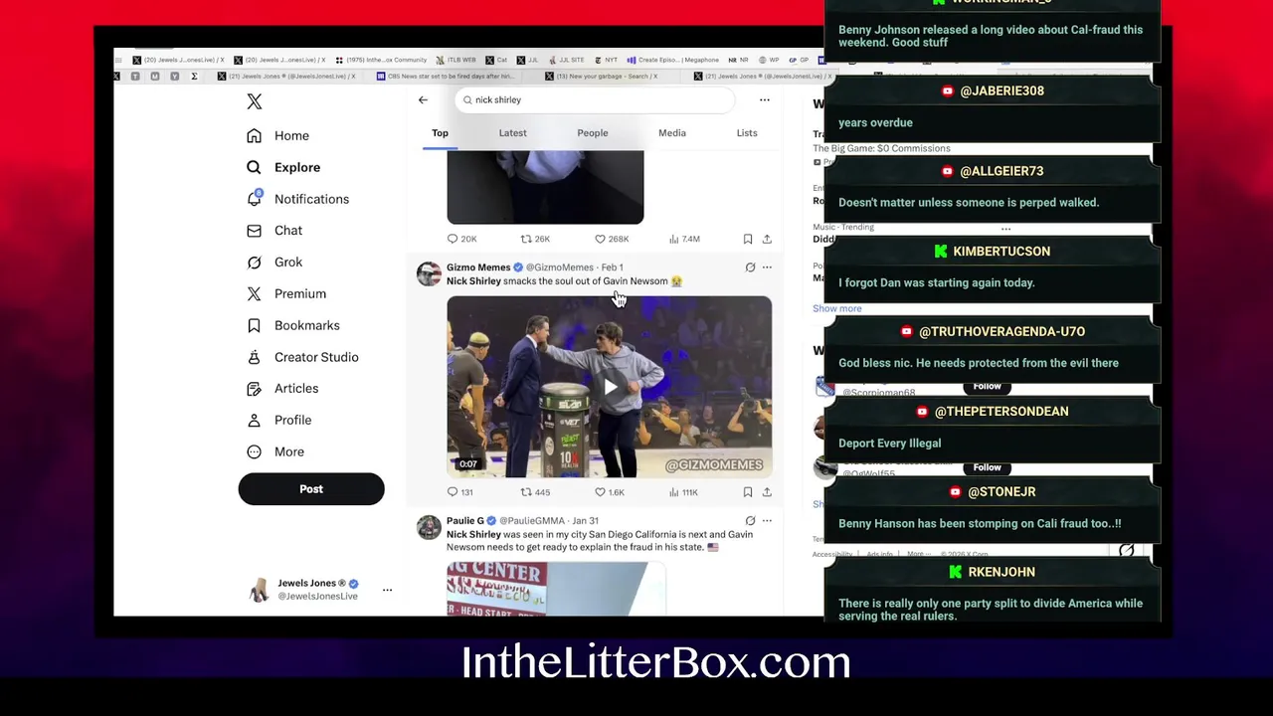Image resolution: width=1273 pixels, height=716 pixels.
Task: Click the Profile icon in sidebar
Action: [254, 421]
